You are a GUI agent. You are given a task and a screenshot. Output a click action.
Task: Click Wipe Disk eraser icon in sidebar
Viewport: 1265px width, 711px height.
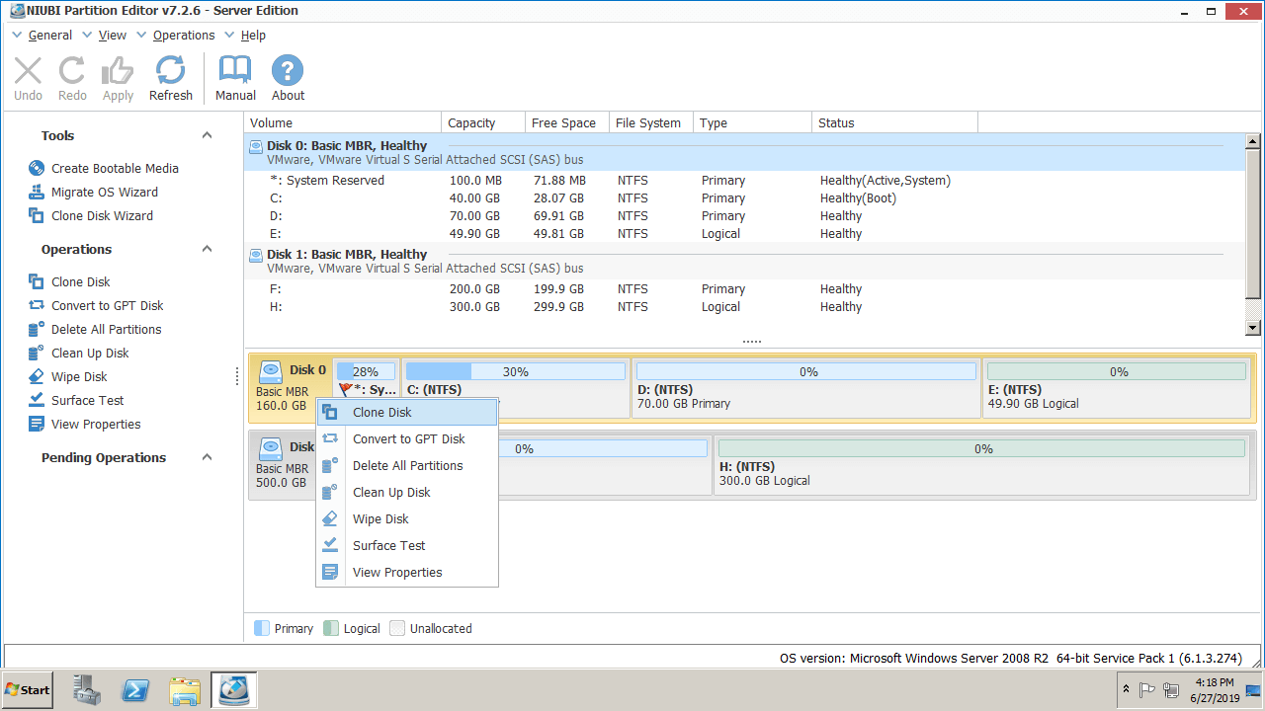pos(37,377)
